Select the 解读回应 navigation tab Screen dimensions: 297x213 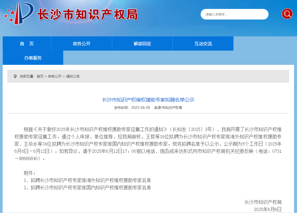click(142, 44)
